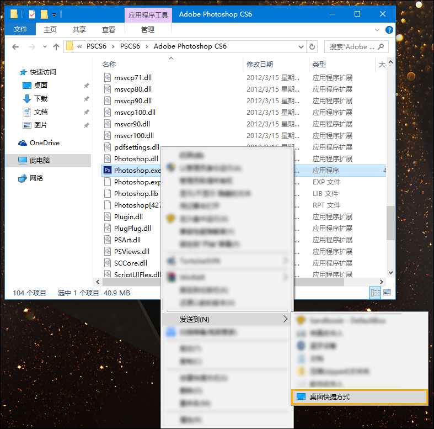Go back with the left arrow
The width and height of the screenshot is (434, 429).
click(x=15, y=47)
